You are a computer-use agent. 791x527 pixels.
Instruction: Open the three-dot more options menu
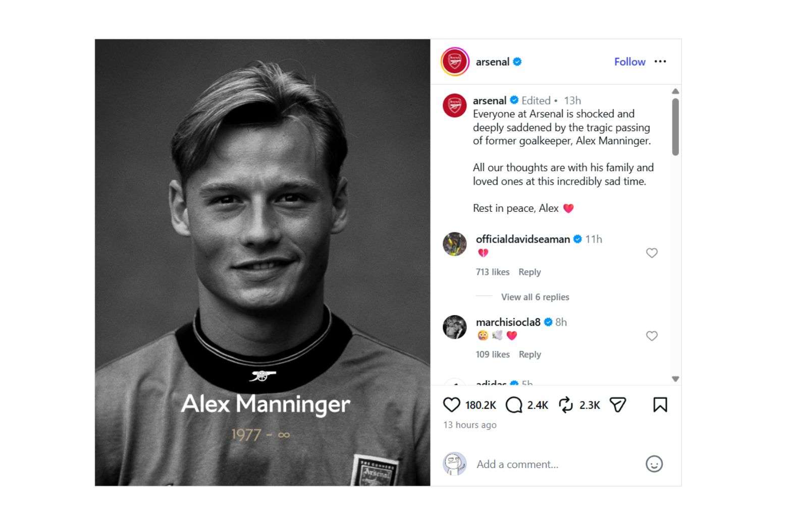[660, 62]
